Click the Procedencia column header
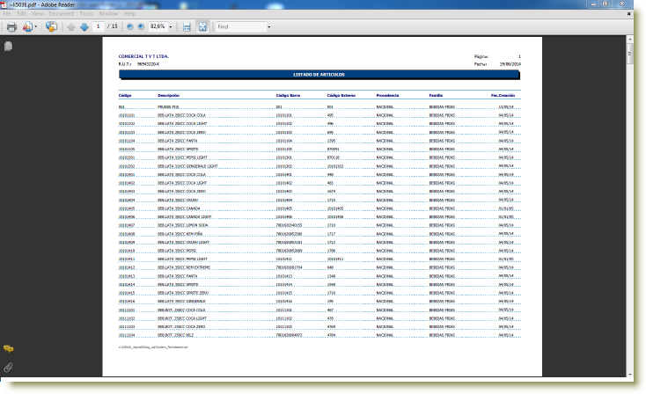This screenshot has width=646, height=394. [387, 95]
